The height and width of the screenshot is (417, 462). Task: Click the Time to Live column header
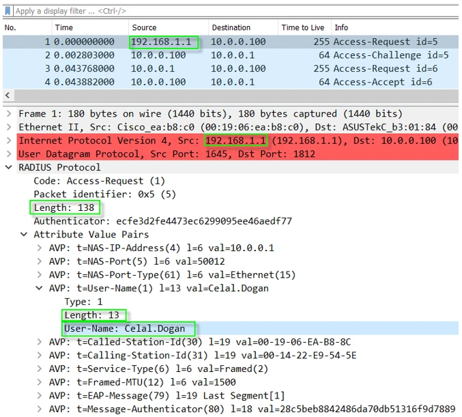[302, 27]
